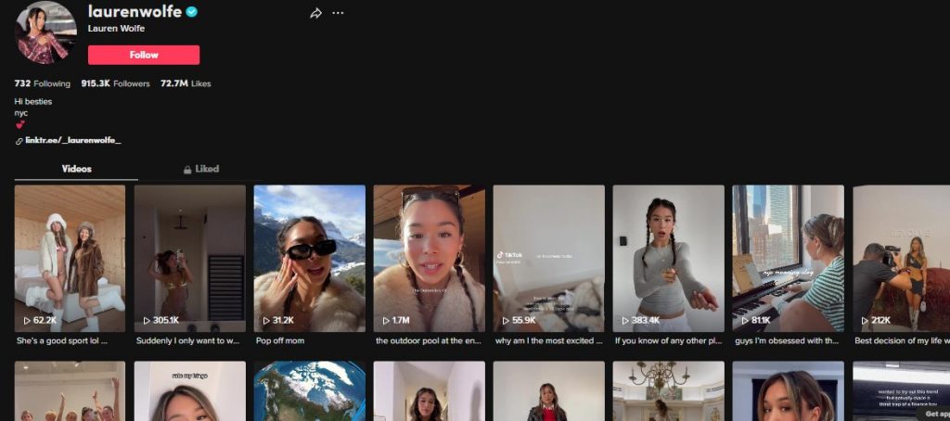The height and width of the screenshot is (421, 950).
Task: Open the three-dots more options menu
Action: tap(338, 13)
